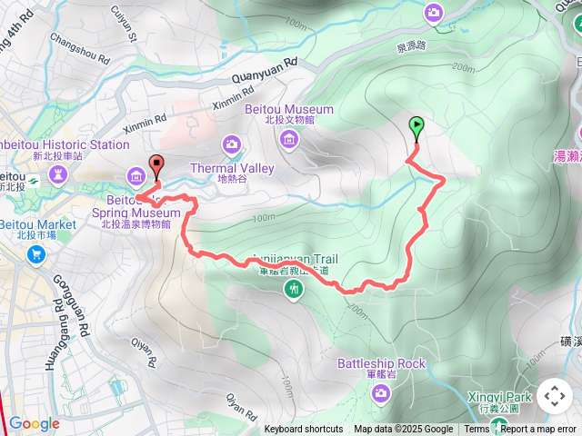Viewport: 582px width, 436px height.
Task: Toggle fullscreen map view
Action: (x=555, y=396)
